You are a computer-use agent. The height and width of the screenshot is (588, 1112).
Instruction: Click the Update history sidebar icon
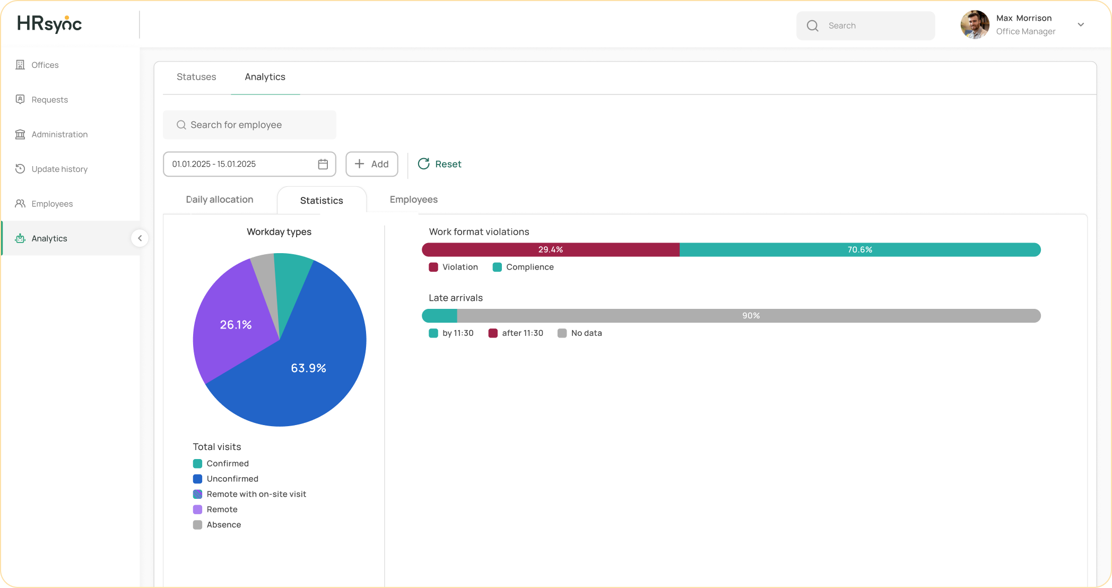[x=21, y=169]
